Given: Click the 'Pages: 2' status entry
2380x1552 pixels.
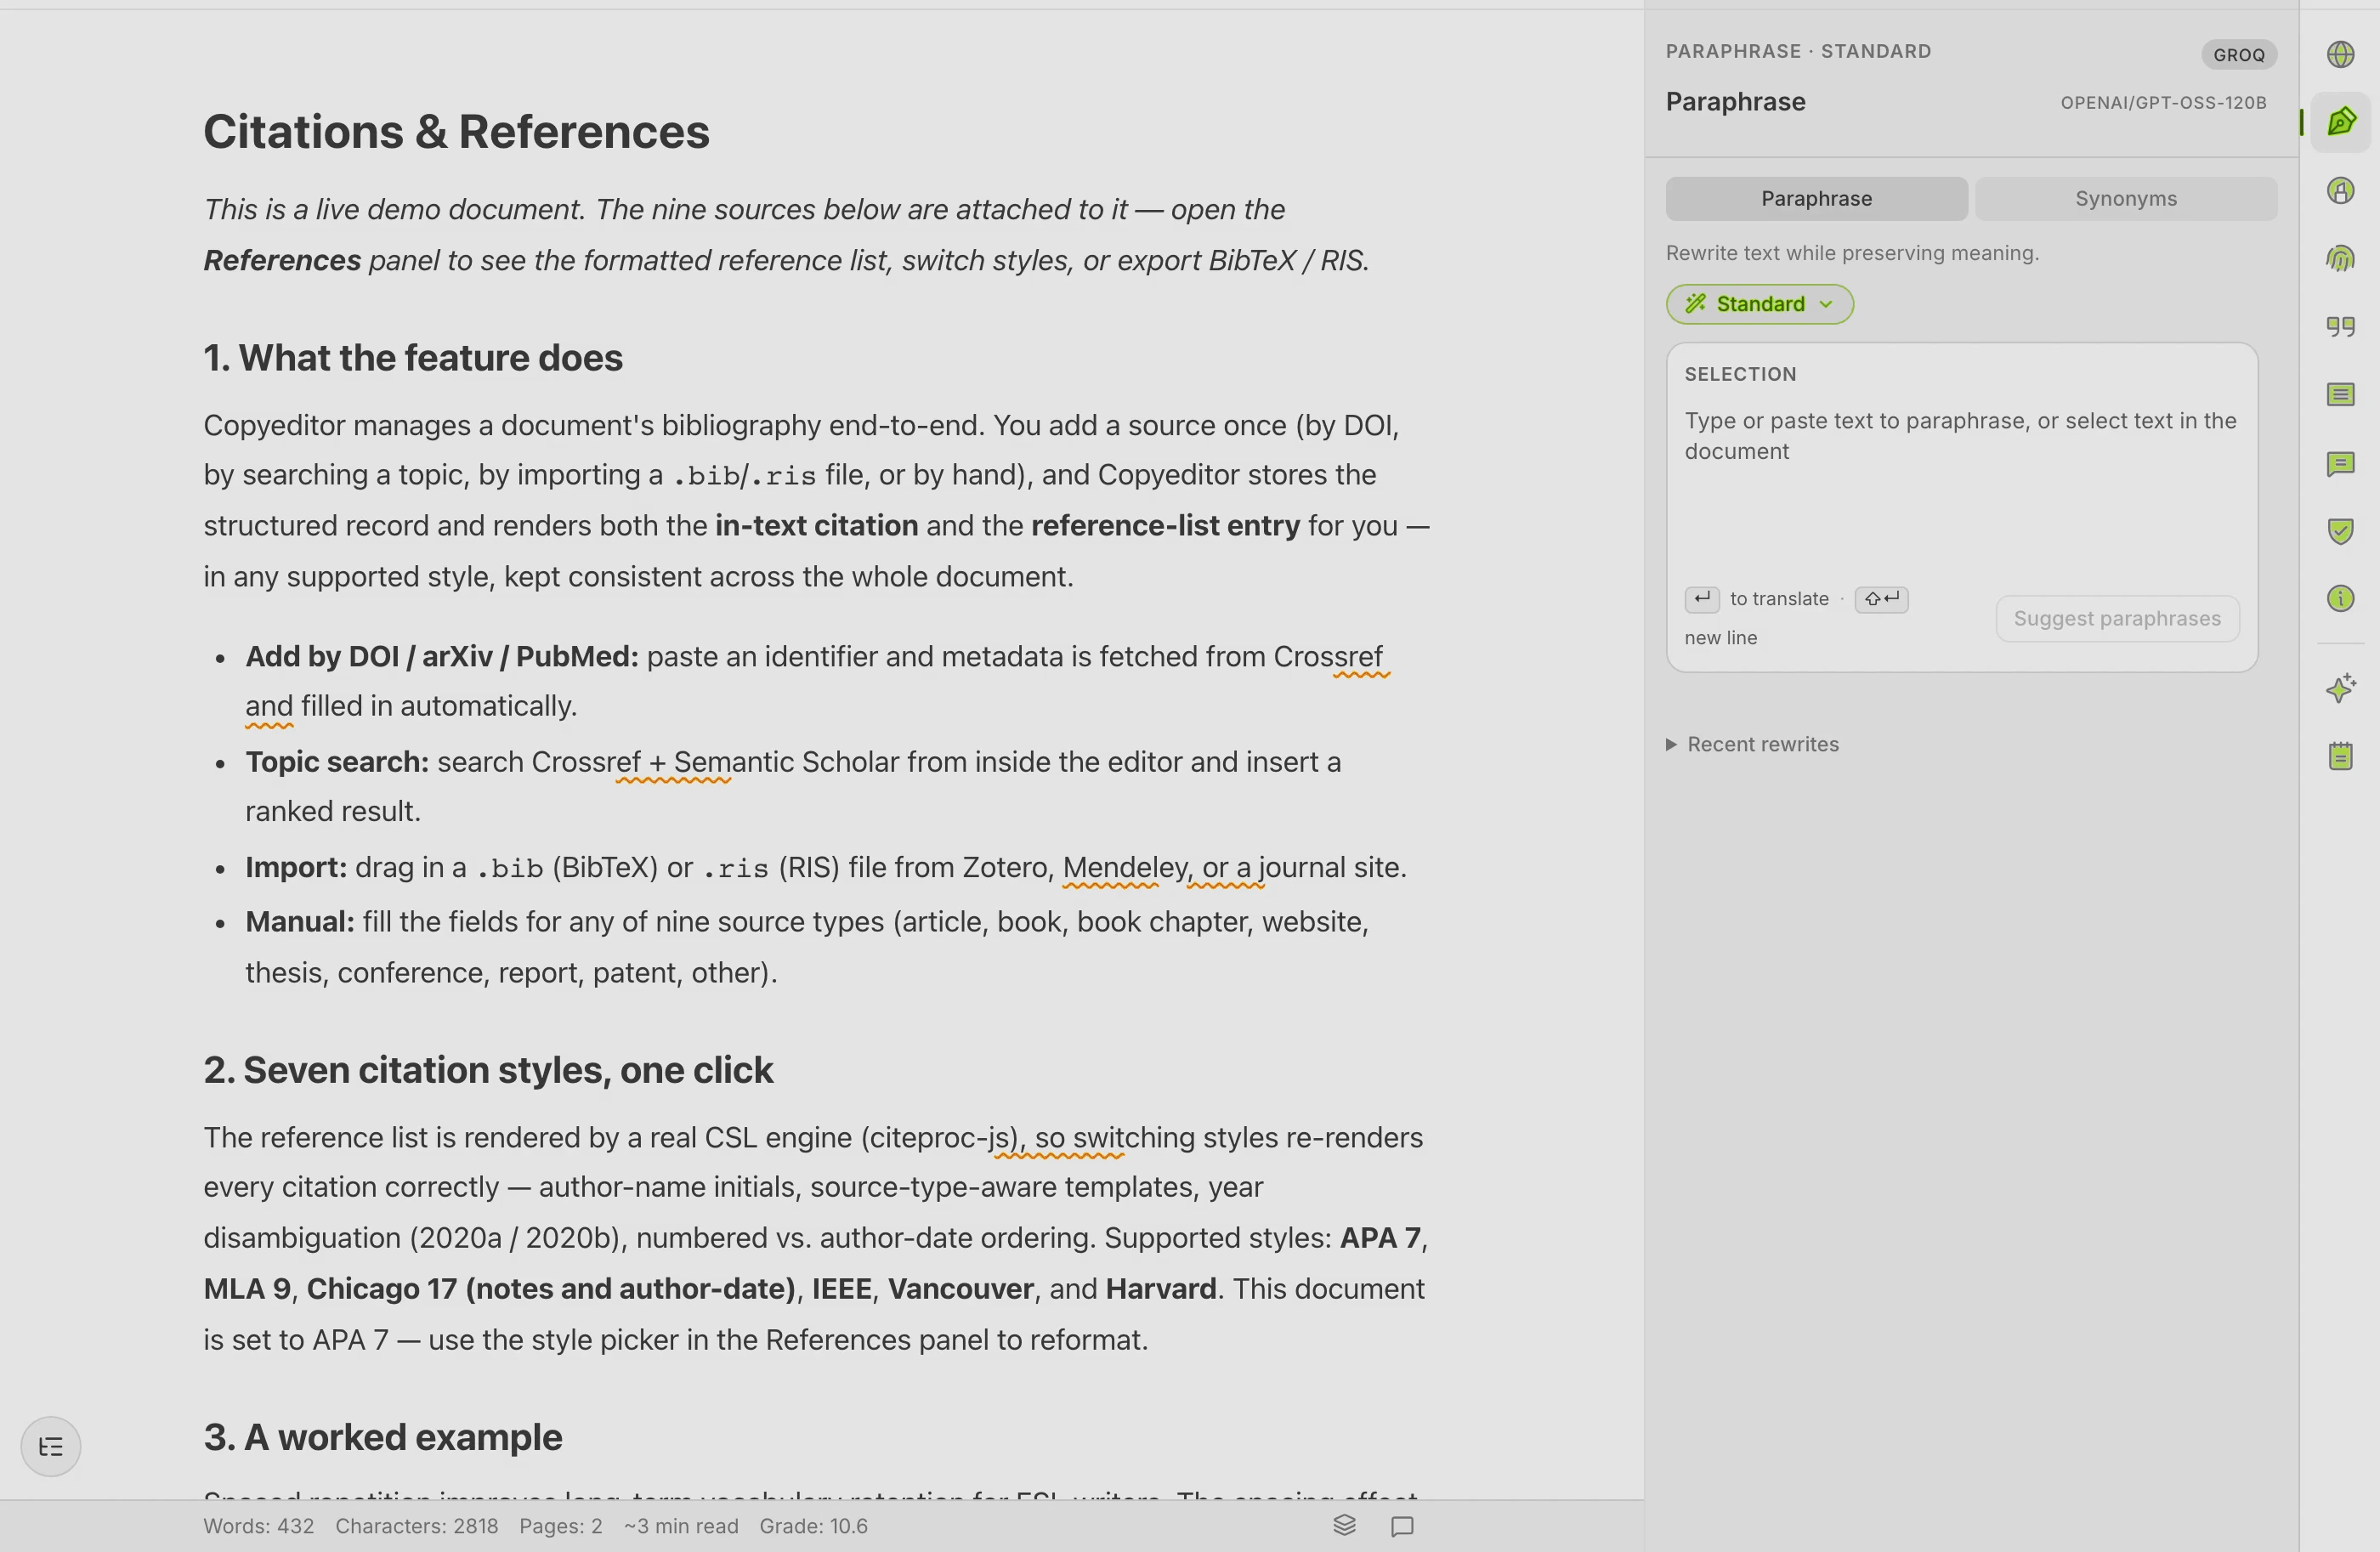Looking at the screenshot, I should pos(560,1526).
